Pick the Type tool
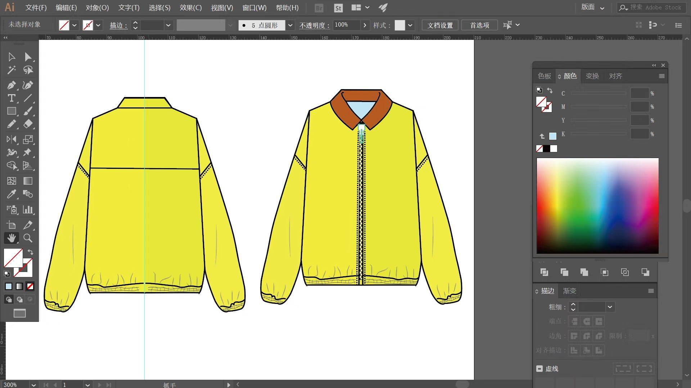The image size is (691, 388). point(12,98)
